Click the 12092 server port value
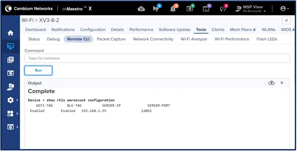 (x=146, y=111)
